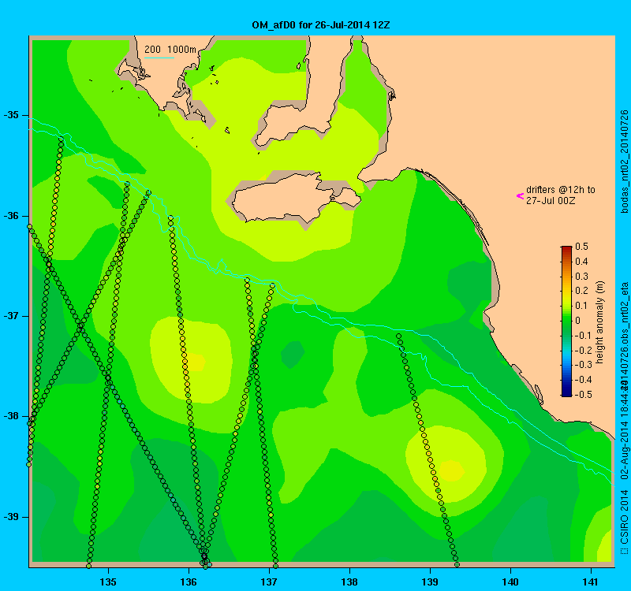631x591 pixels.
Task: Click the '0.3' color bar label
Action: [x=581, y=277]
